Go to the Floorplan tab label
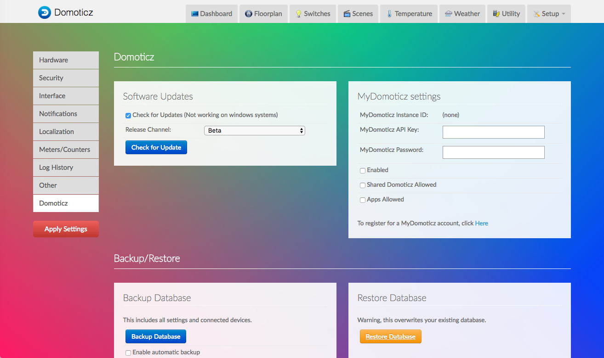Screen dimensions: 604x358 tap(268, 14)
